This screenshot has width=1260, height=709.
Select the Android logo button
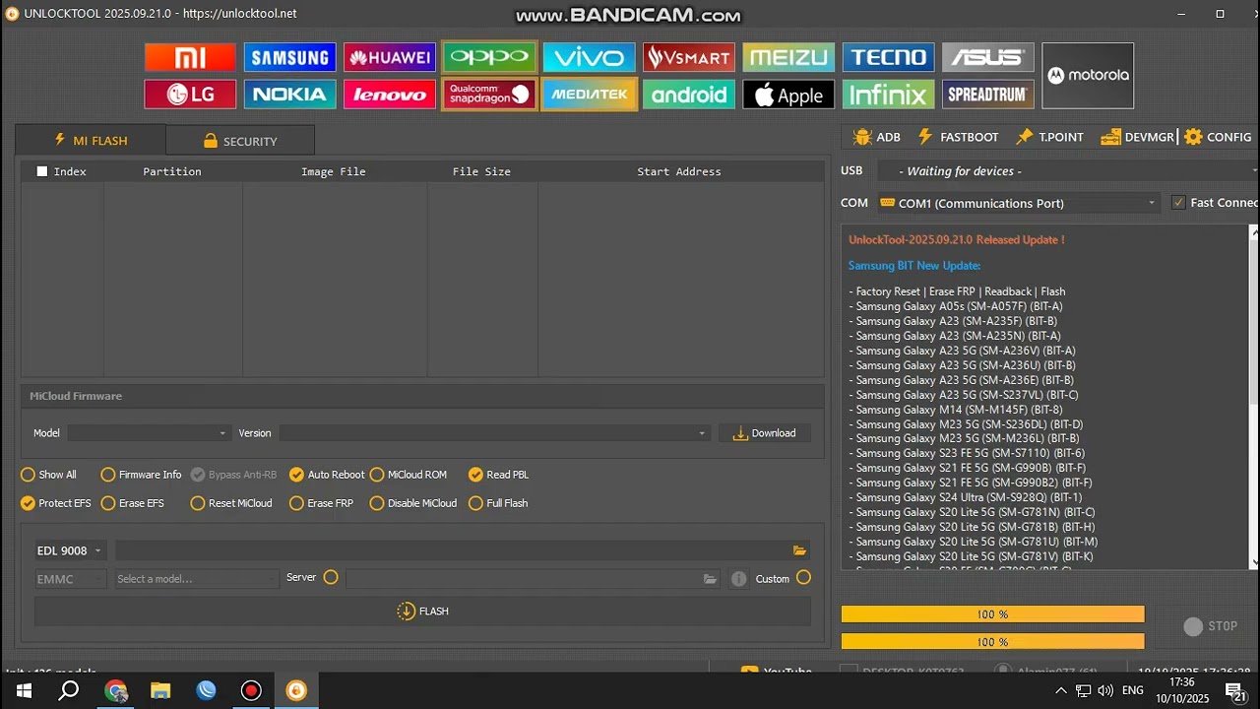pyautogui.click(x=689, y=95)
